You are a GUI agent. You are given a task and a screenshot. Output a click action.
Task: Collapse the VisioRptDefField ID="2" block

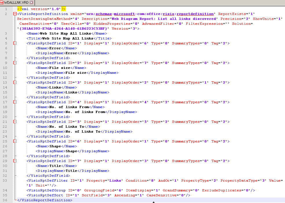click(x=15, y=63)
